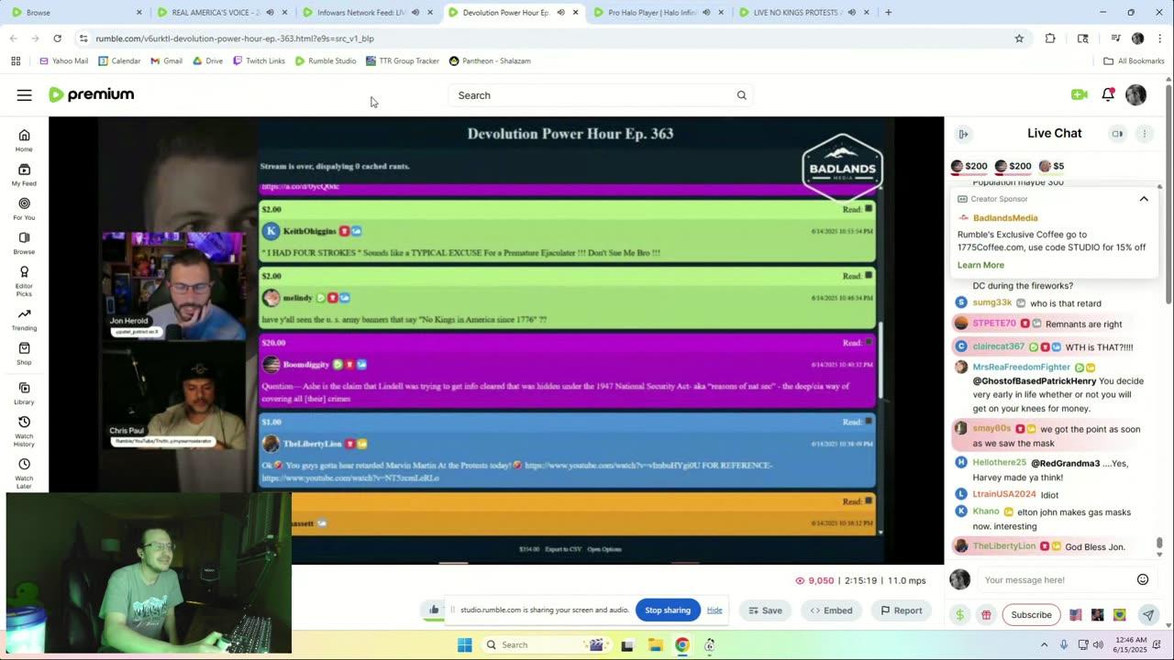The width and height of the screenshot is (1174, 660).
Task: Click the green go-live camera icon
Action: tap(1079, 94)
